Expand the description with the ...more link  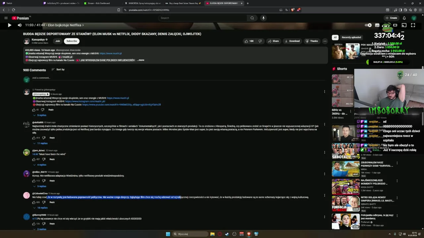pos(141,60)
